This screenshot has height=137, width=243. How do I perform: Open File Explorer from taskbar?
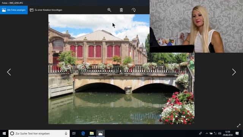pos(92,134)
